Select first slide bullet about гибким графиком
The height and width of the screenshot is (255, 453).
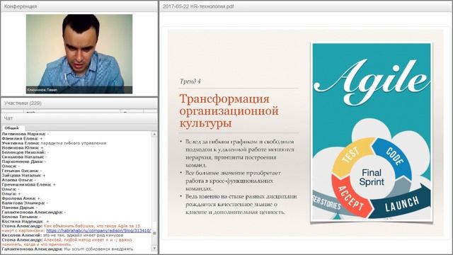pos(240,154)
